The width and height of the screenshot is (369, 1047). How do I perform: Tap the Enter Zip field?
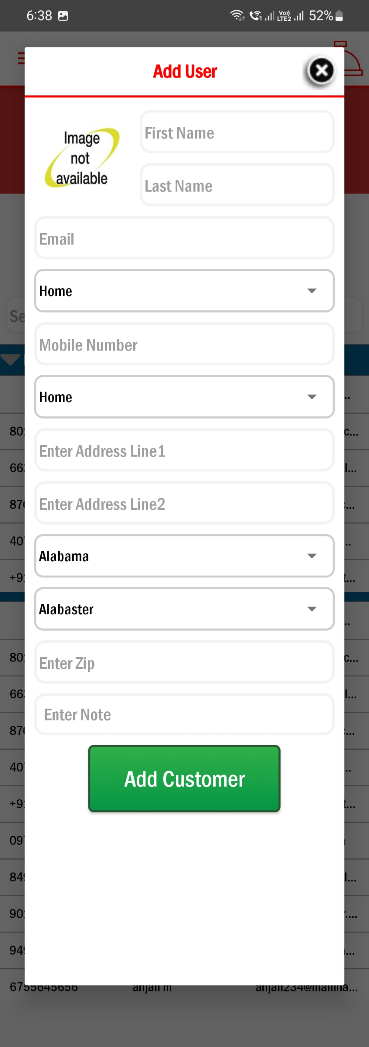tap(184, 663)
